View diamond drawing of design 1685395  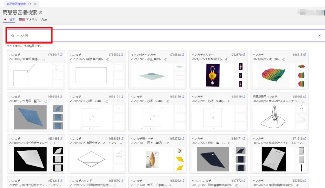pos(91,159)
